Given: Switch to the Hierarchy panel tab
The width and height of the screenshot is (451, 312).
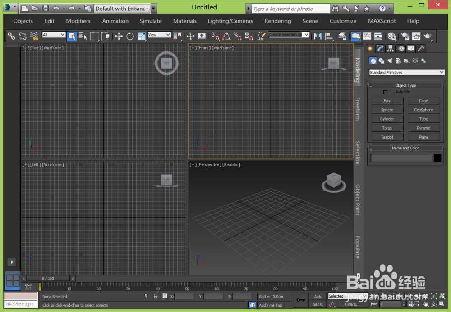Looking at the screenshot, I should point(390,49).
